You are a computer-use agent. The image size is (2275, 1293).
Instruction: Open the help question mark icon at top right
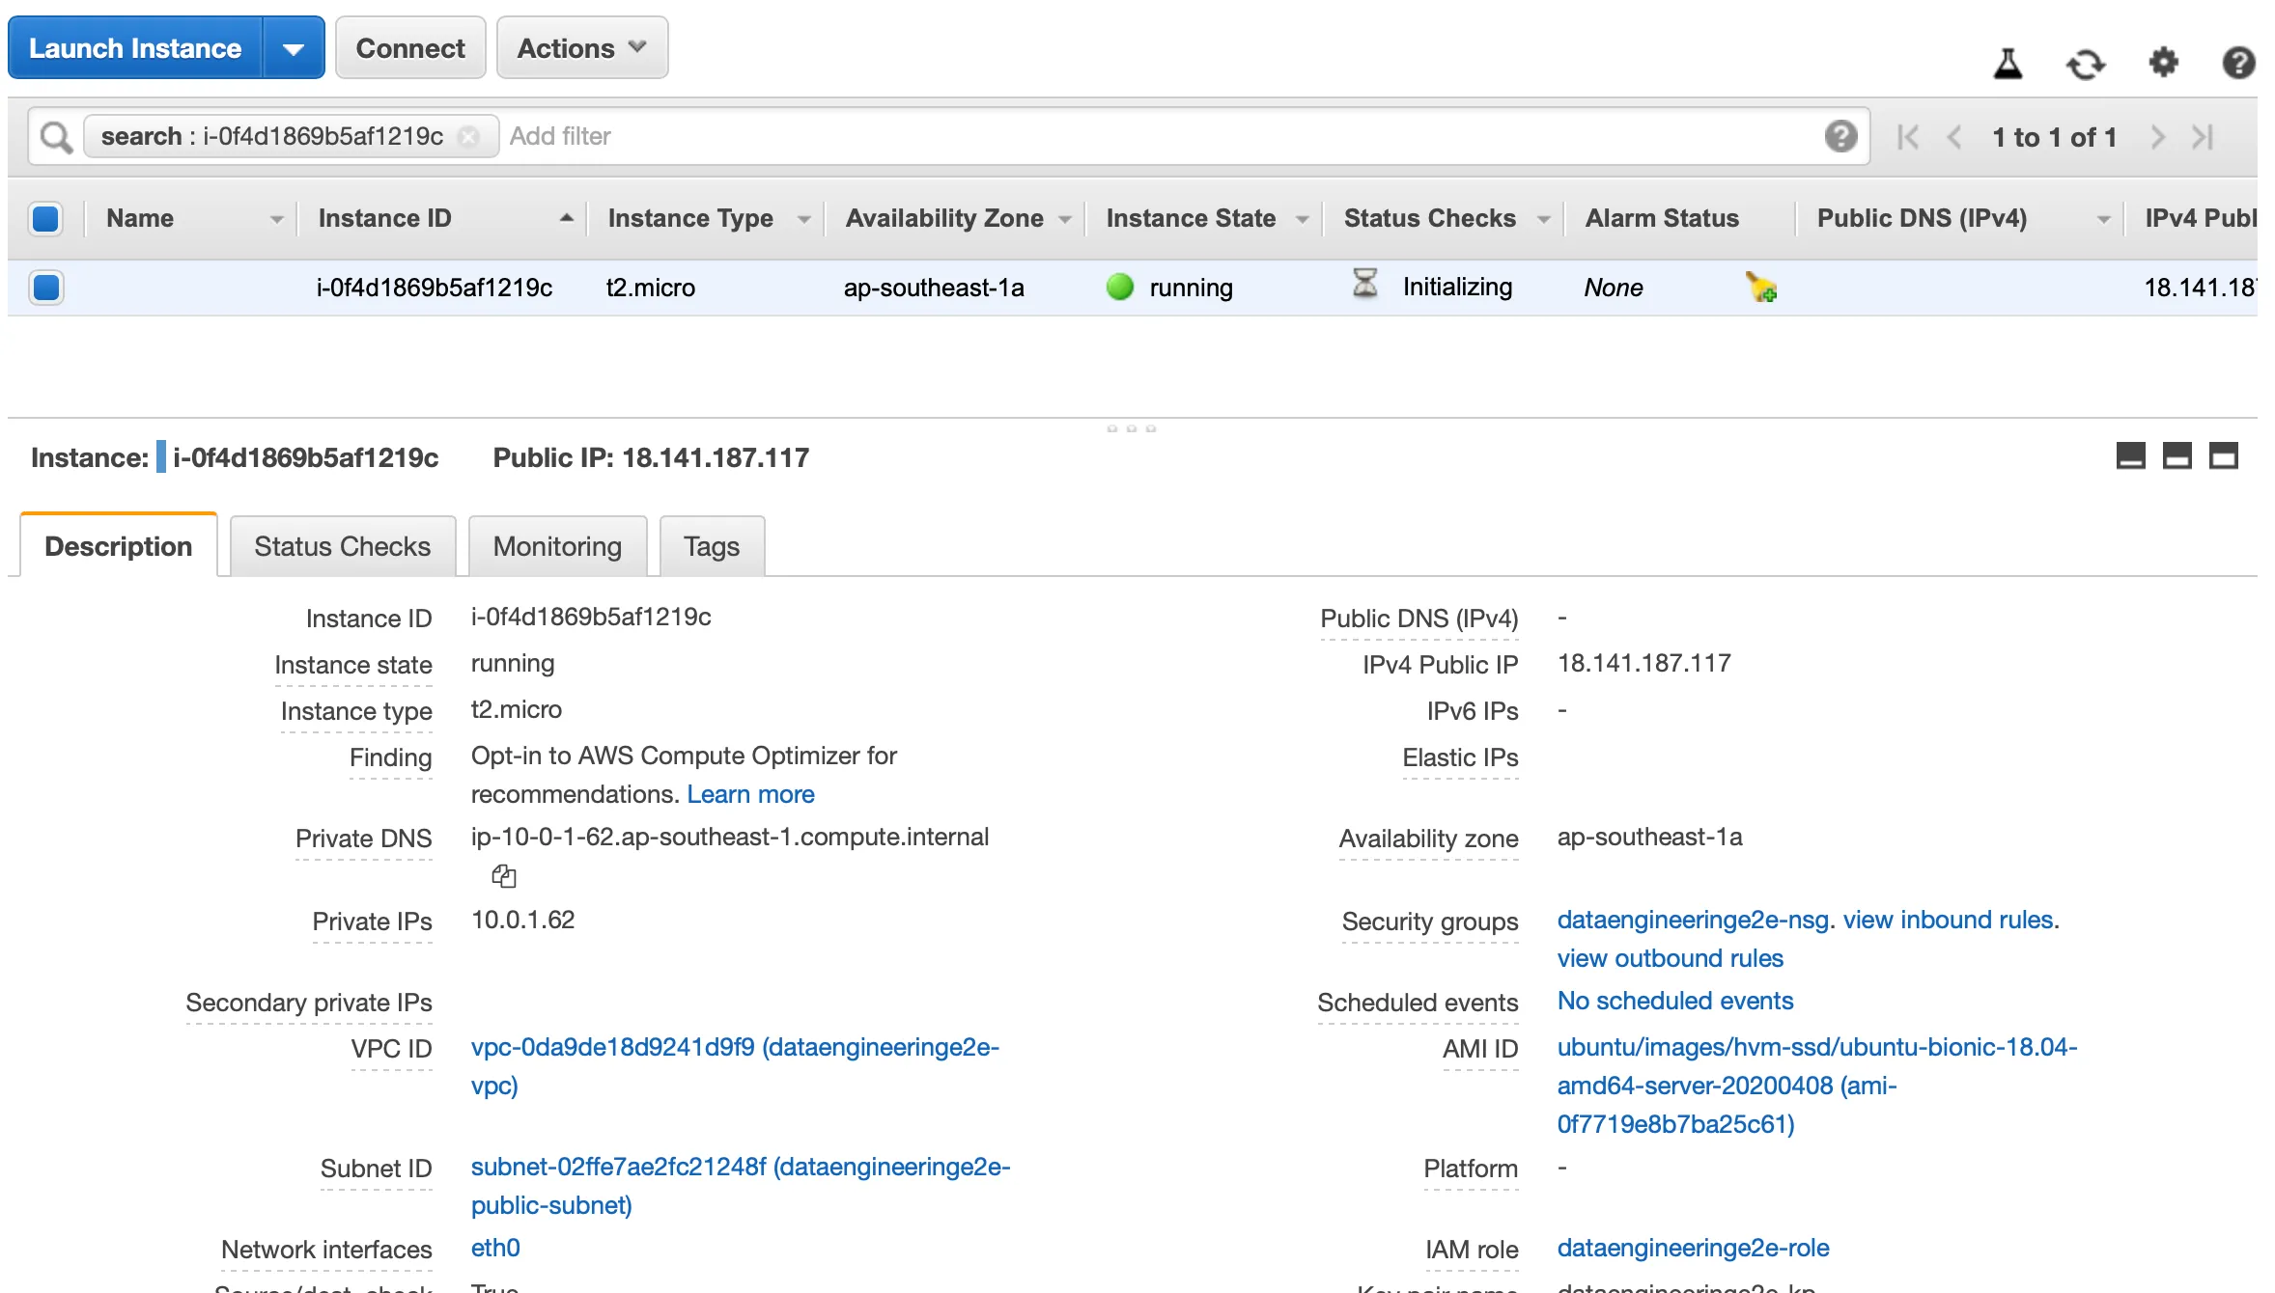tap(2238, 64)
